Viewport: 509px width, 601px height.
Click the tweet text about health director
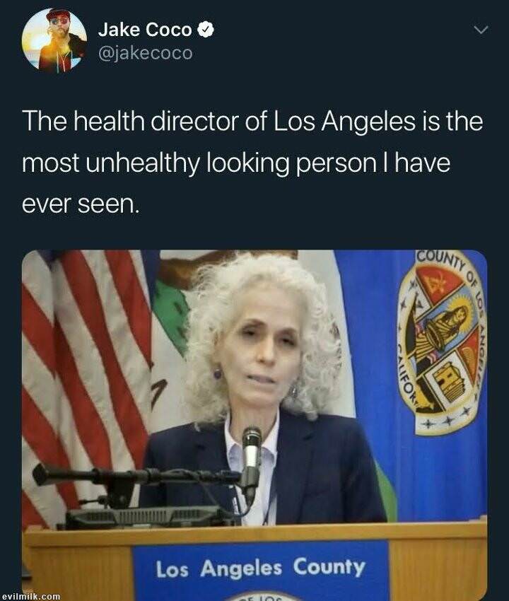pyautogui.click(x=252, y=163)
